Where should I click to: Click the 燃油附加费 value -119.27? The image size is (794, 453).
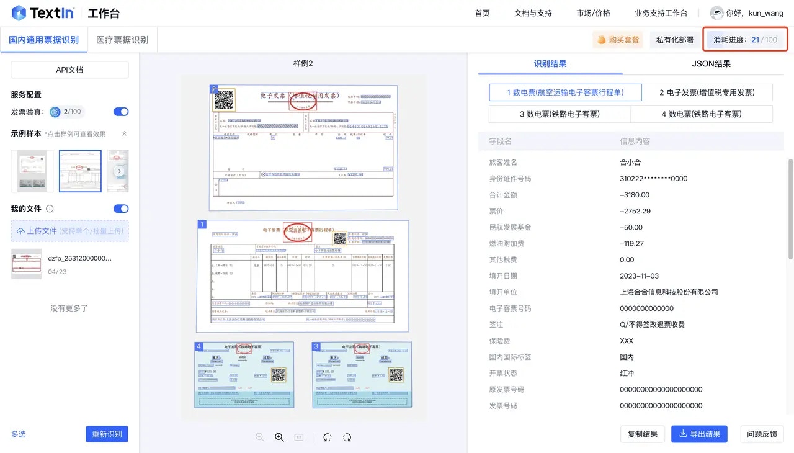point(631,244)
